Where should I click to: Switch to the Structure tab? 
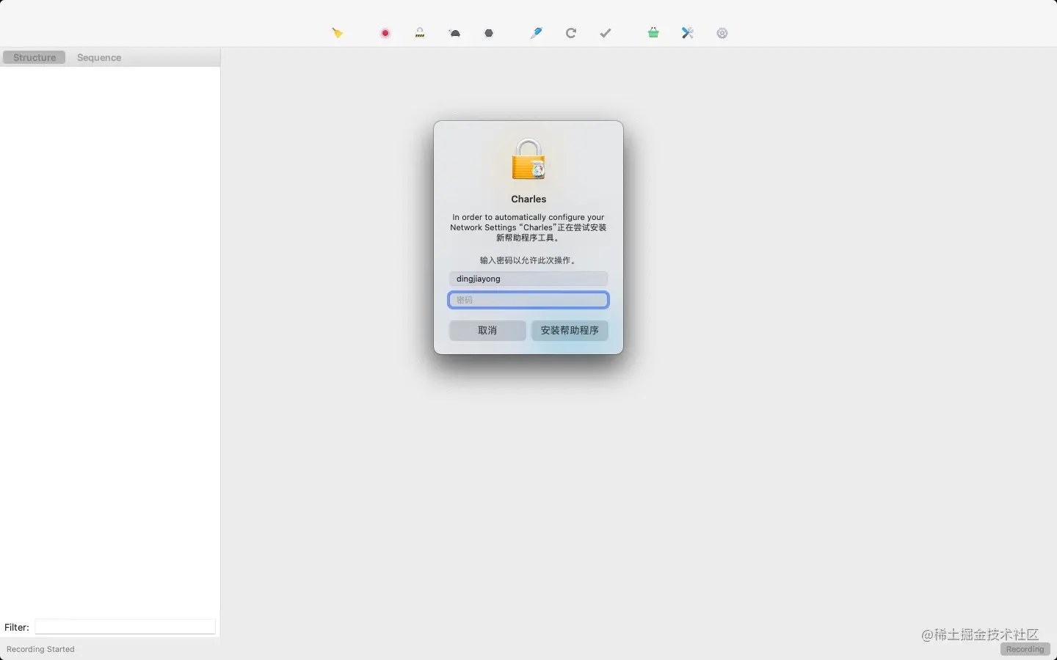click(x=34, y=57)
